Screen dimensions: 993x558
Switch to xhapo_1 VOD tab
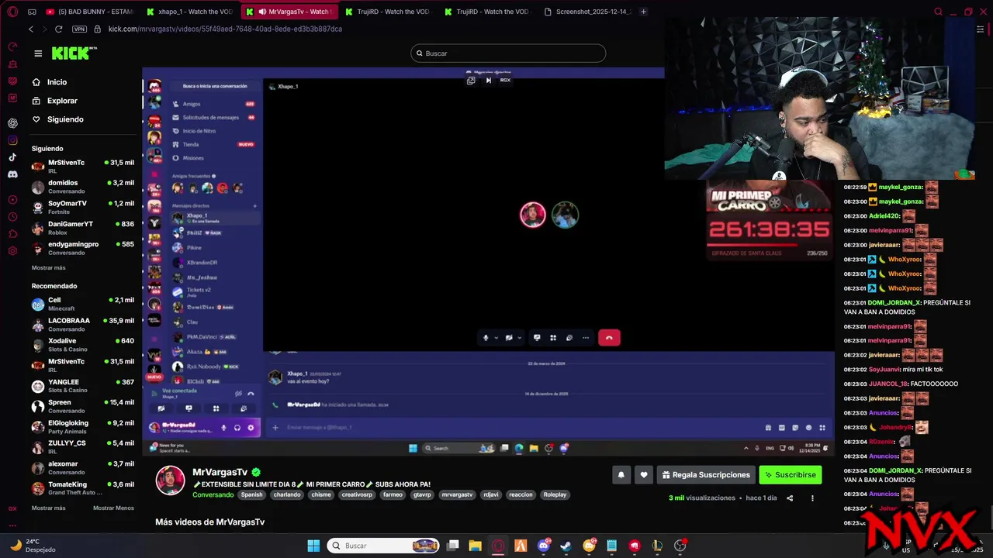190,12
